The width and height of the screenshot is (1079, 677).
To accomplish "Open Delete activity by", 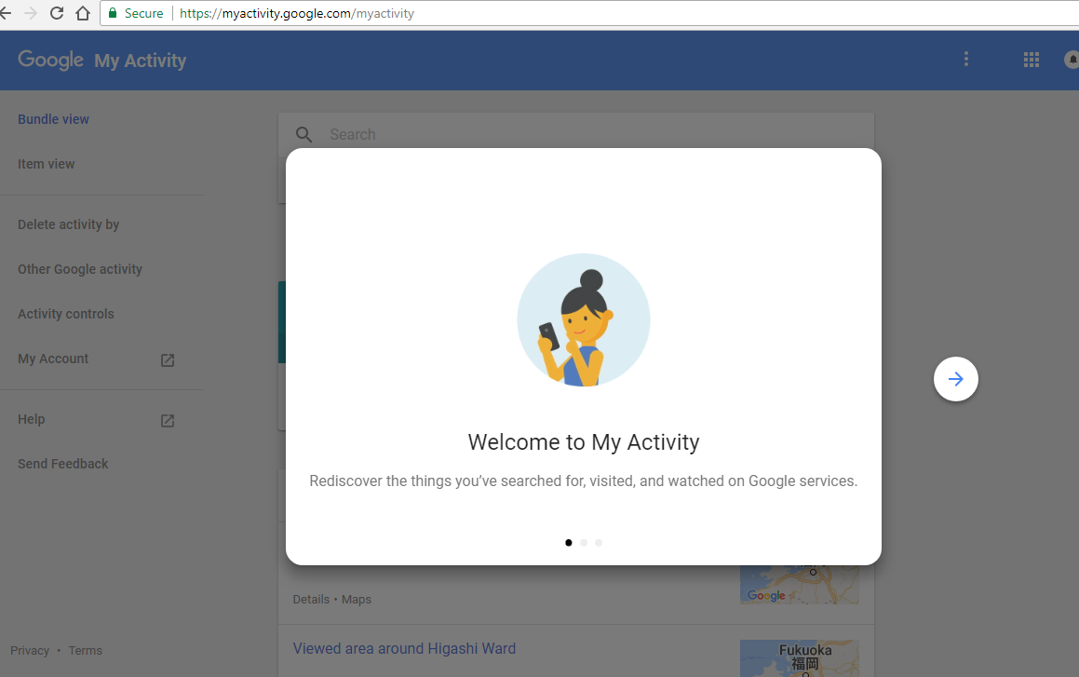I will [x=69, y=224].
